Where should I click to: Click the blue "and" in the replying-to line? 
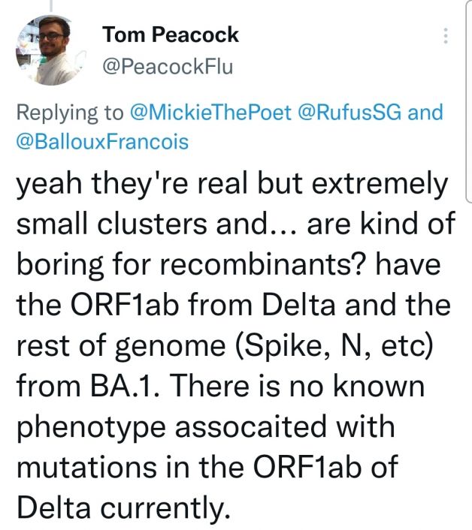(425, 112)
